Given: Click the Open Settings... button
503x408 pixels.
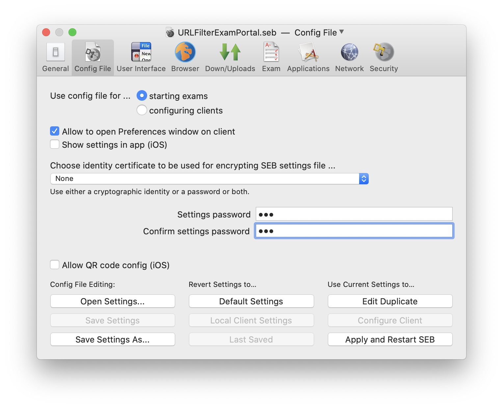Looking at the screenshot, I should point(113,301).
